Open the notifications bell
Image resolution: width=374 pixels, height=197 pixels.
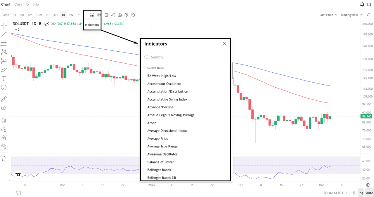pos(362,4)
